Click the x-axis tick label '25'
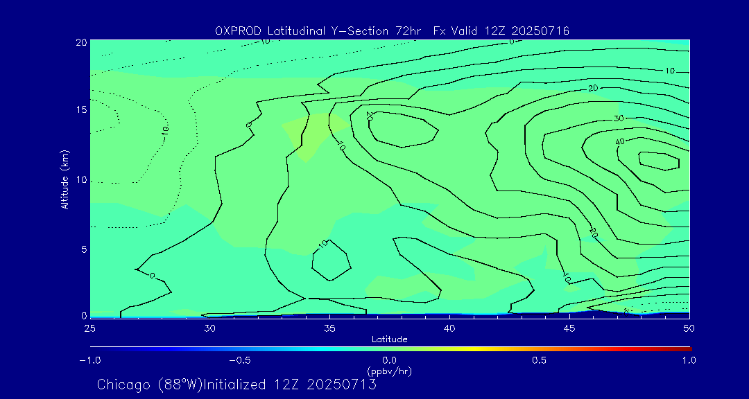749x399 pixels. [x=89, y=328]
